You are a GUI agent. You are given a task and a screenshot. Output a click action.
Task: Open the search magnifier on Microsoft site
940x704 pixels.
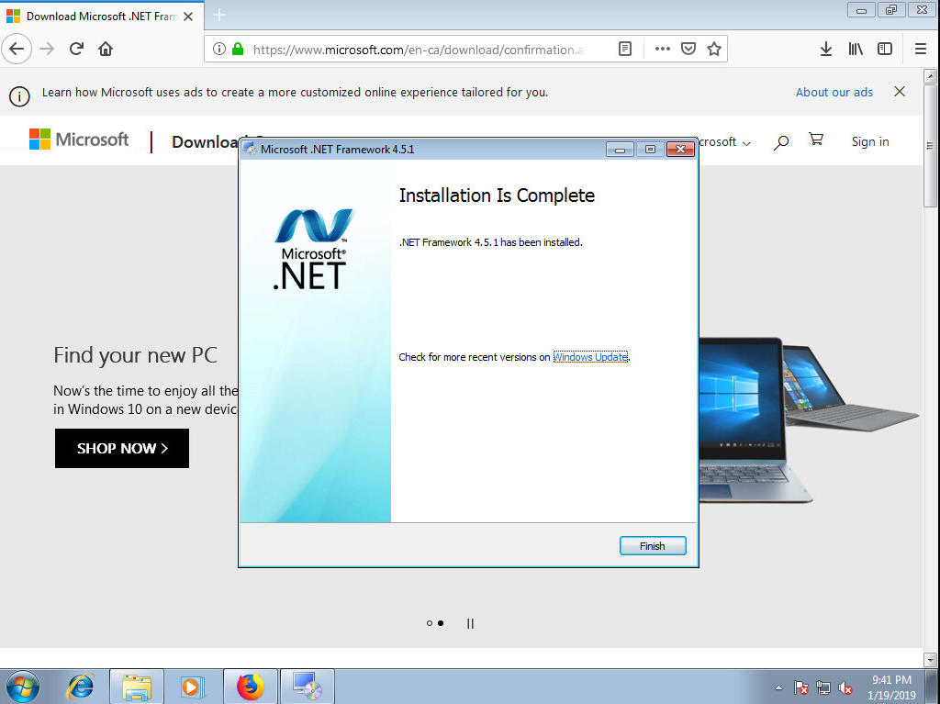pyautogui.click(x=780, y=142)
